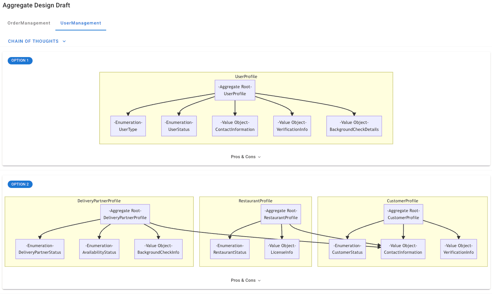Select the RestaurantProfile aggregate root node
Viewport: 492px width, 294px height.
click(x=281, y=214)
